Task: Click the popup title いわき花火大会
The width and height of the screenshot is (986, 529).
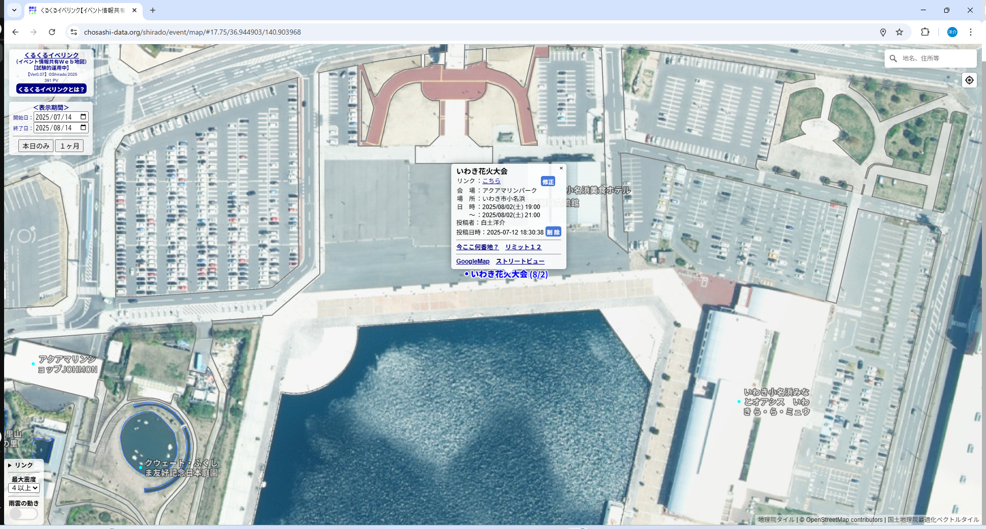Action: pos(482,171)
